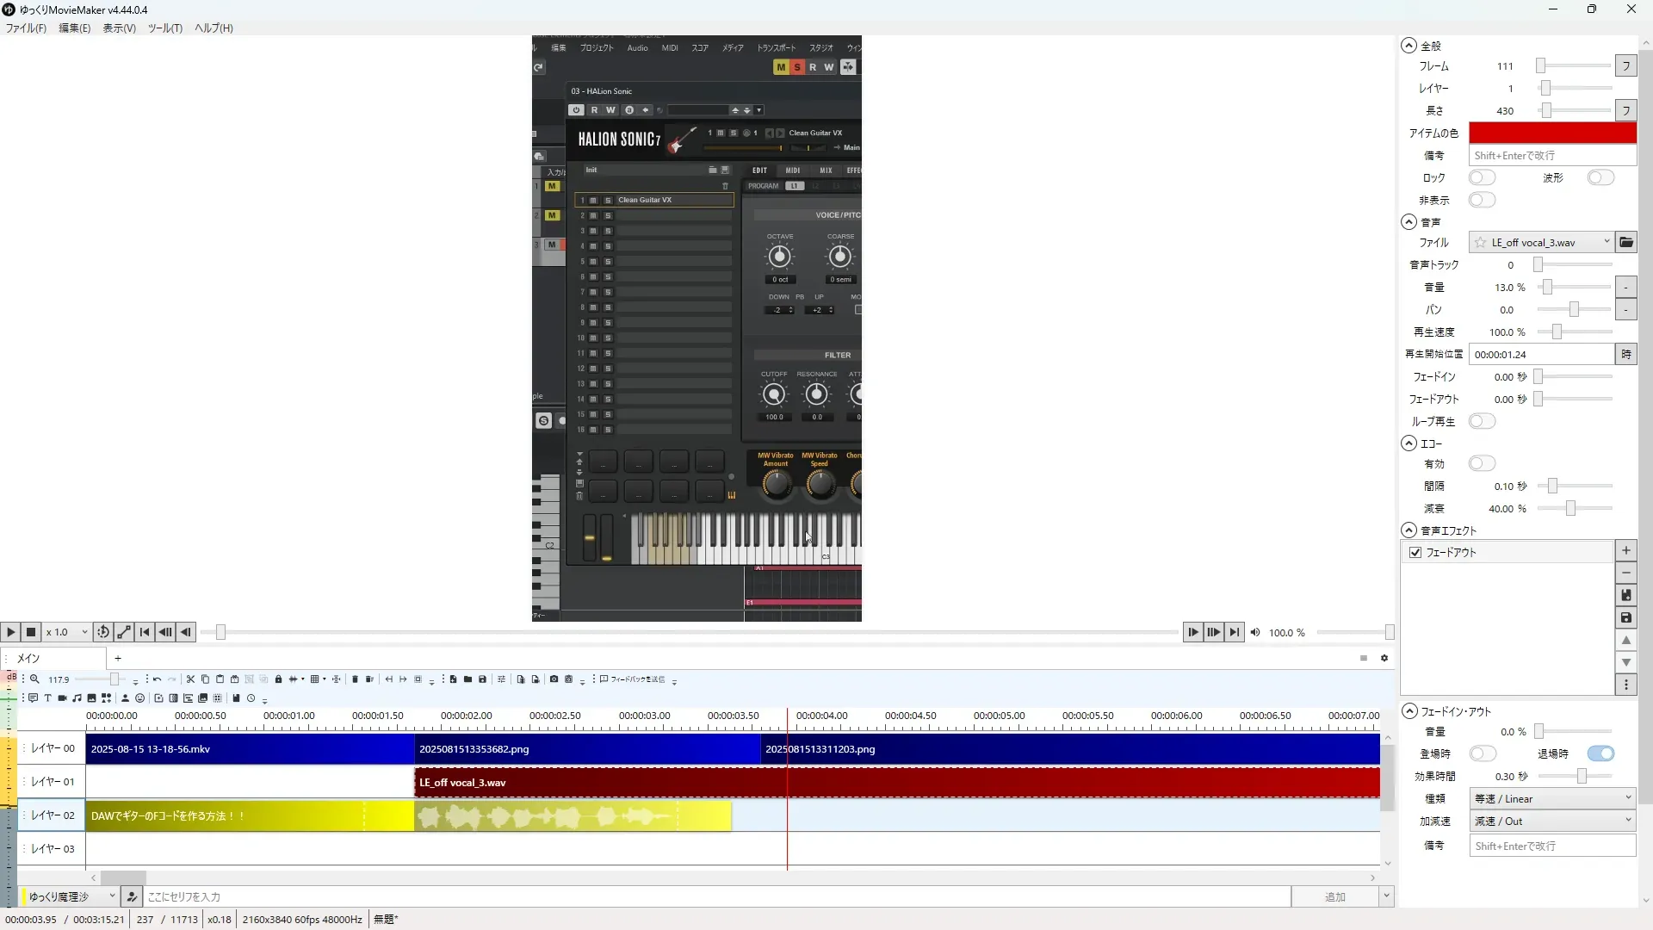The width and height of the screenshot is (1653, 930).
Task: Click the red アイテムの色 color swatch
Action: click(x=1551, y=133)
